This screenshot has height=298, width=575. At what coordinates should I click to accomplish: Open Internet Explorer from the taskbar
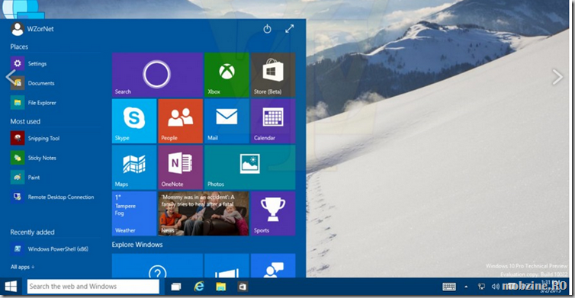pyautogui.click(x=199, y=287)
